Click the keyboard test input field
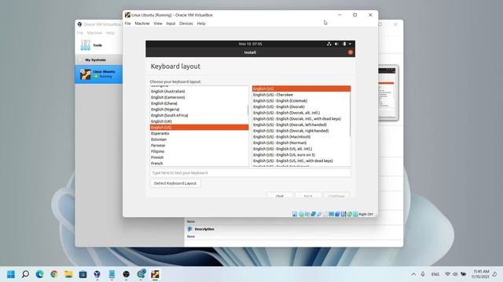The image size is (503, 282). (x=250, y=172)
